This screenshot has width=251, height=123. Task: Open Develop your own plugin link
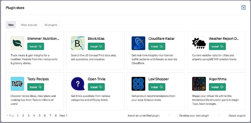pos(194,115)
